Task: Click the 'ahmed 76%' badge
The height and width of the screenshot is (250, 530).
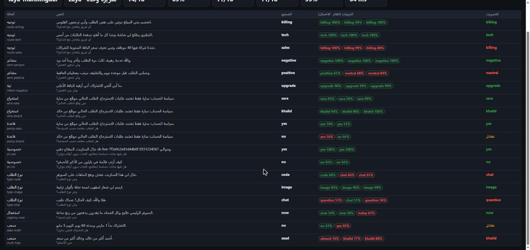Action: pos(329,238)
